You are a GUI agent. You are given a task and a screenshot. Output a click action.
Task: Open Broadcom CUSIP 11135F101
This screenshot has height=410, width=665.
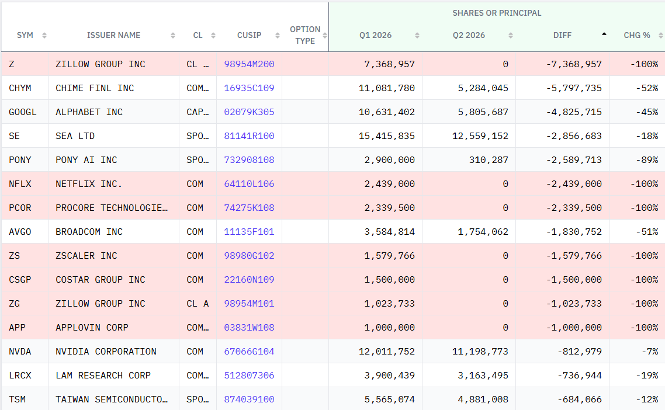(249, 232)
